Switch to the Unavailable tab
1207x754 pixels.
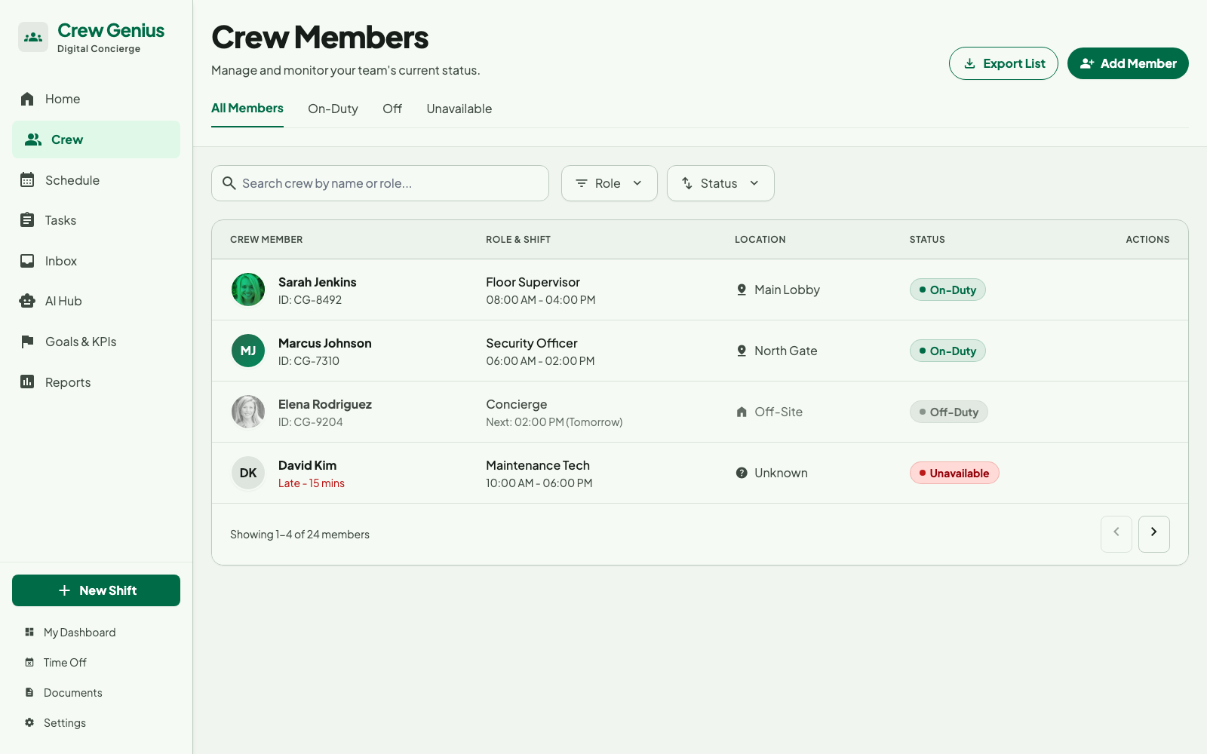(x=459, y=109)
